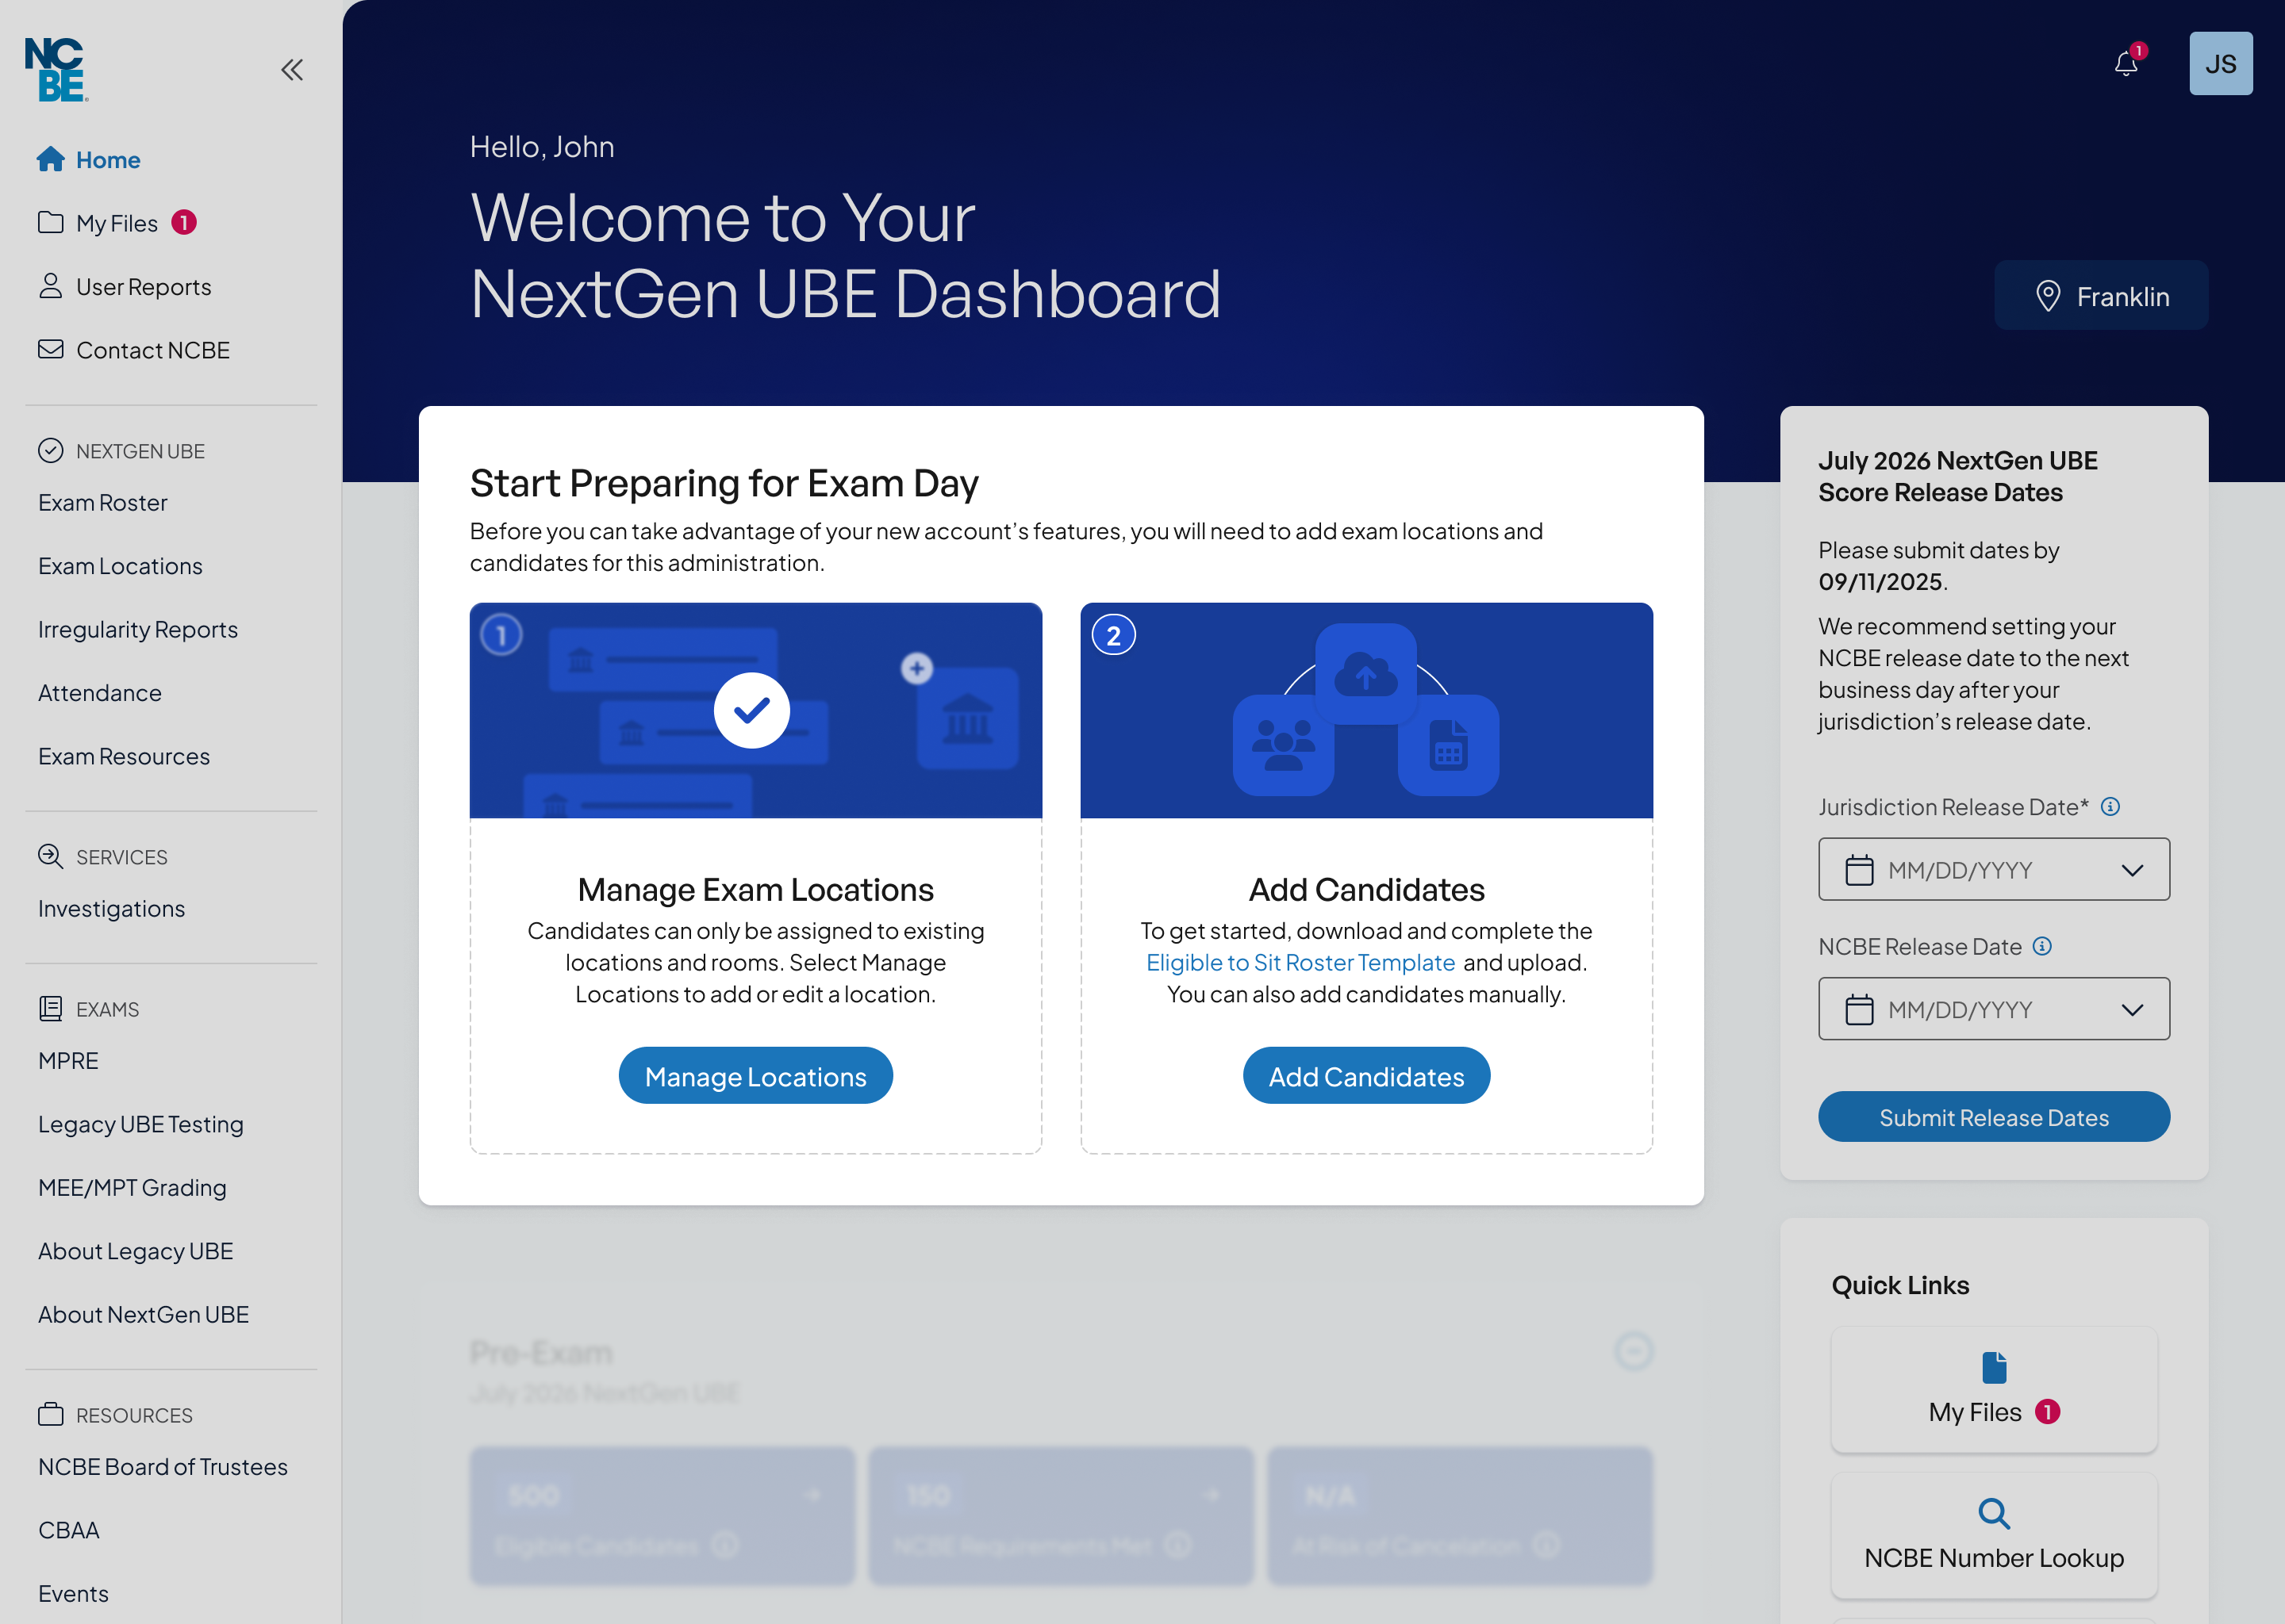Open notifications bell icon
This screenshot has height=1624, width=2285.
(x=2127, y=64)
